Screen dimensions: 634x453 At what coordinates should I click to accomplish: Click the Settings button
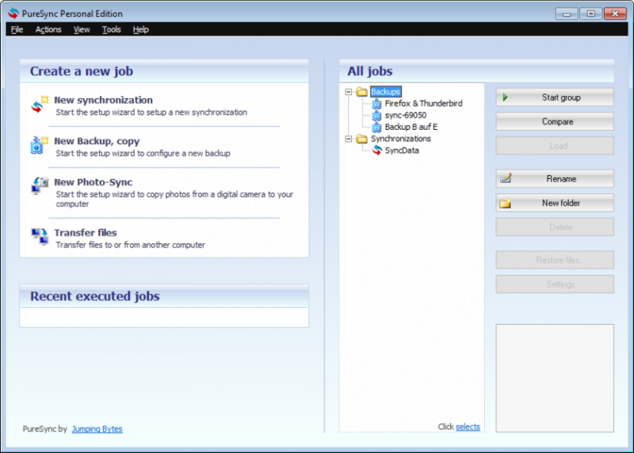pyautogui.click(x=555, y=284)
